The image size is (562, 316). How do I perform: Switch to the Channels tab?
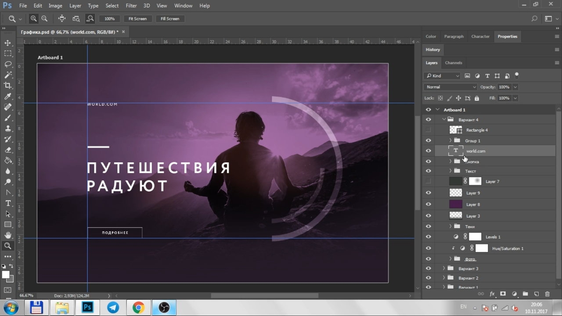(x=454, y=63)
